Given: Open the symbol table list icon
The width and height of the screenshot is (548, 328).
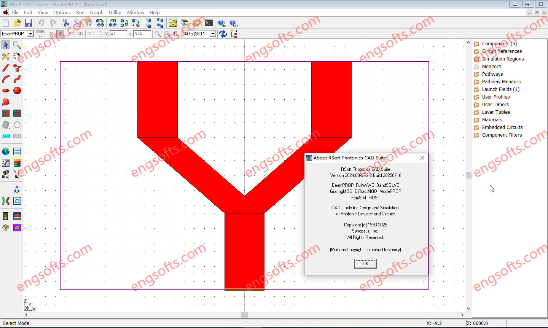Looking at the screenshot, I should (17, 151).
